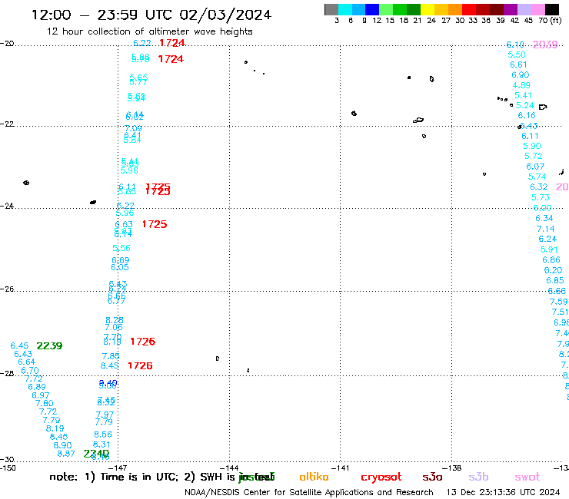
Task: Click the red '1726' beside value 8.45
Action: (x=140, y=365)
